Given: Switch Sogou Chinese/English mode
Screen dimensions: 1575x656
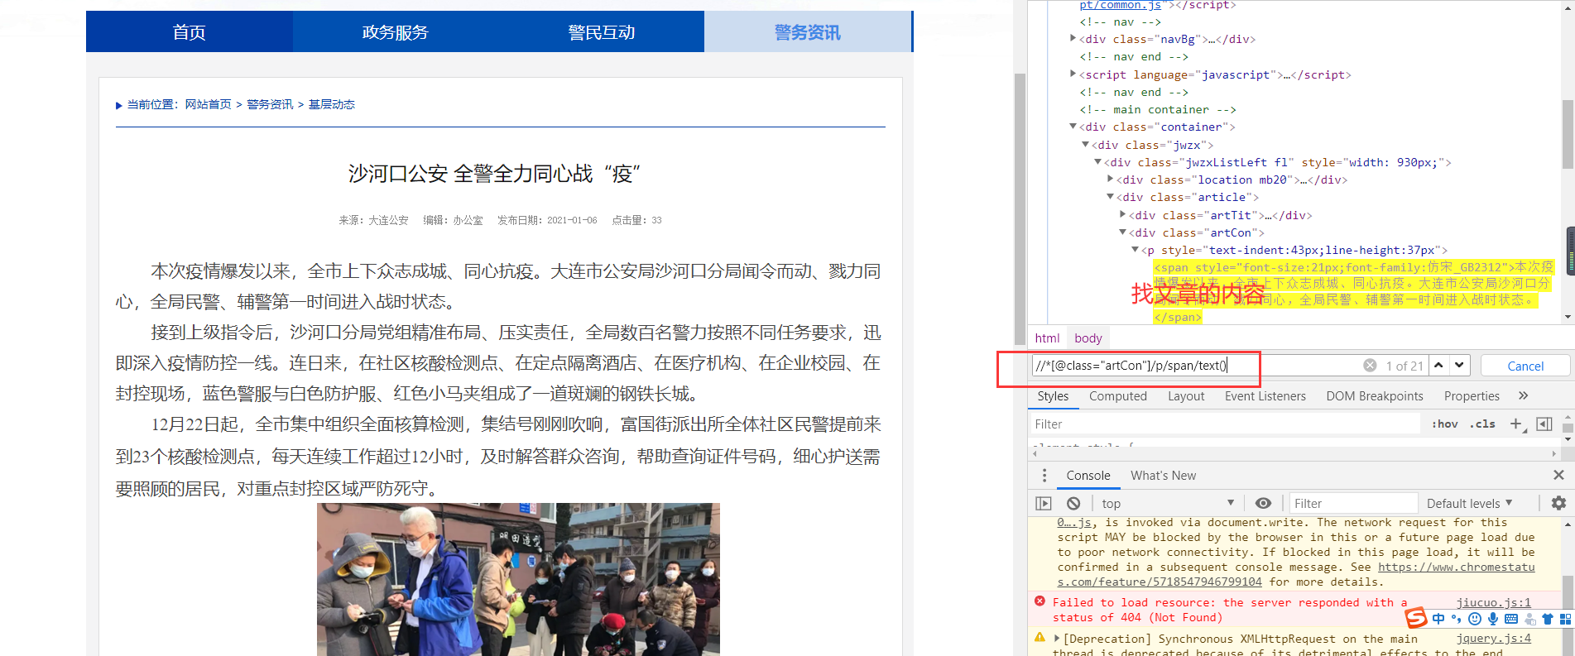Looking at the screenshot, I should click(1438, 619).
